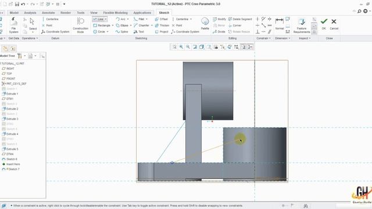Open the Applications ribbon tab

point(142,13)
